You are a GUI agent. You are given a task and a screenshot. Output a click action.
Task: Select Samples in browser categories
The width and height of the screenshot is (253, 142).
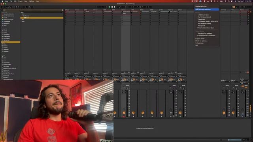tap(6, 46)
